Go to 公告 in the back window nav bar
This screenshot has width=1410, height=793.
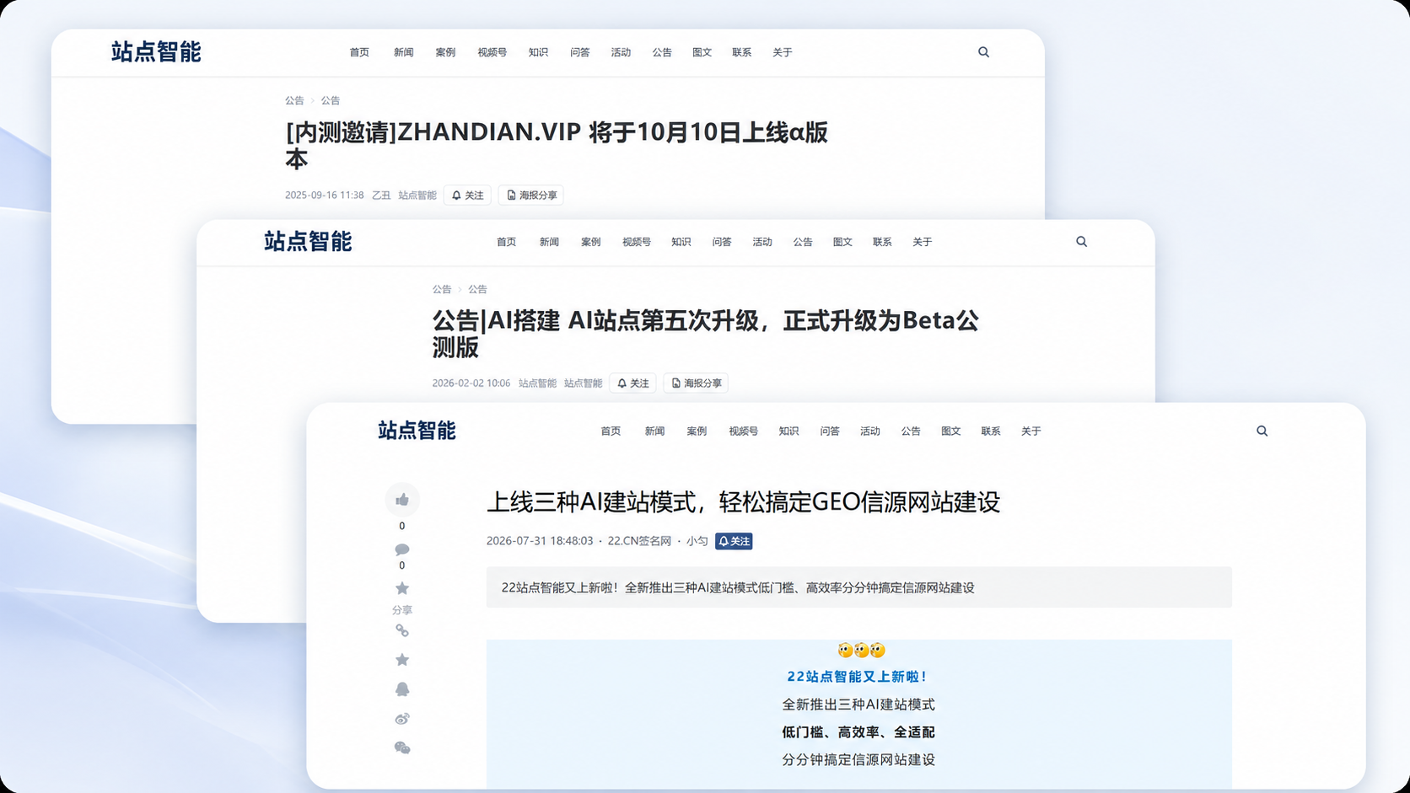662,52
